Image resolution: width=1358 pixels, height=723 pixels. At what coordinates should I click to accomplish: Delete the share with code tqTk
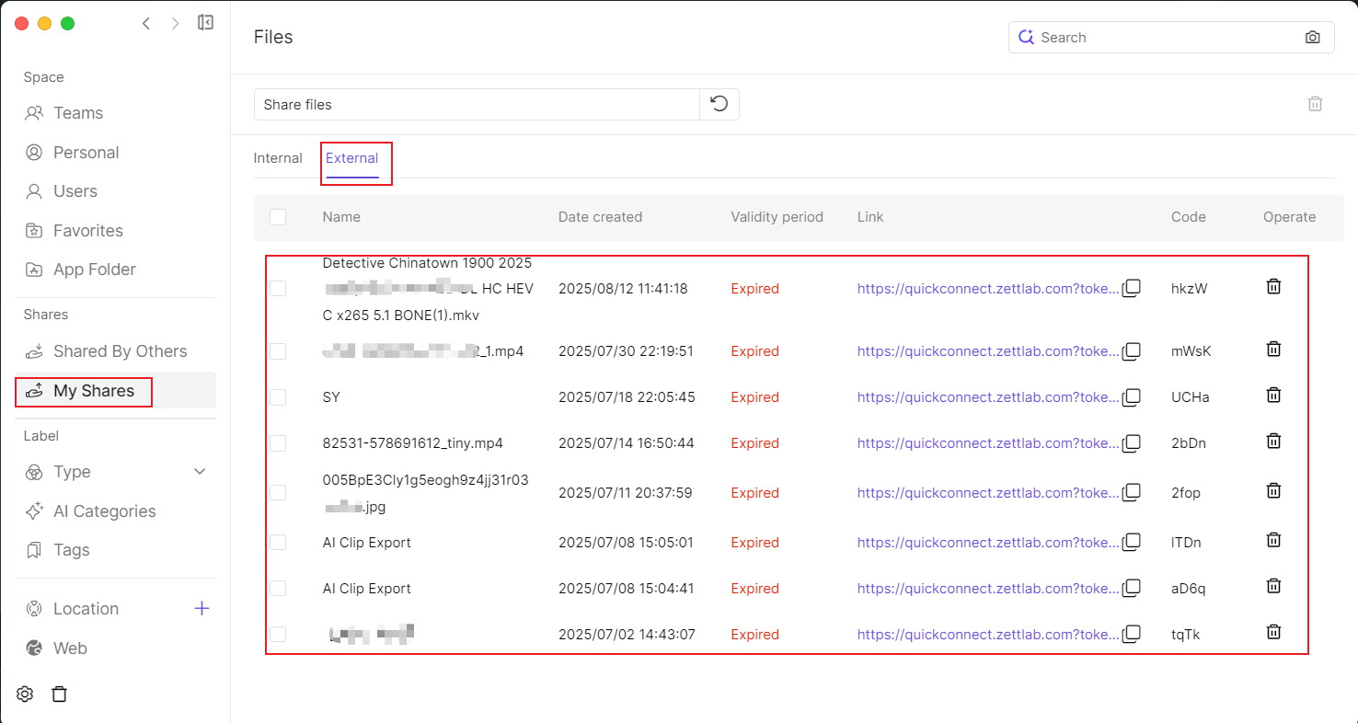(1273, 632)
